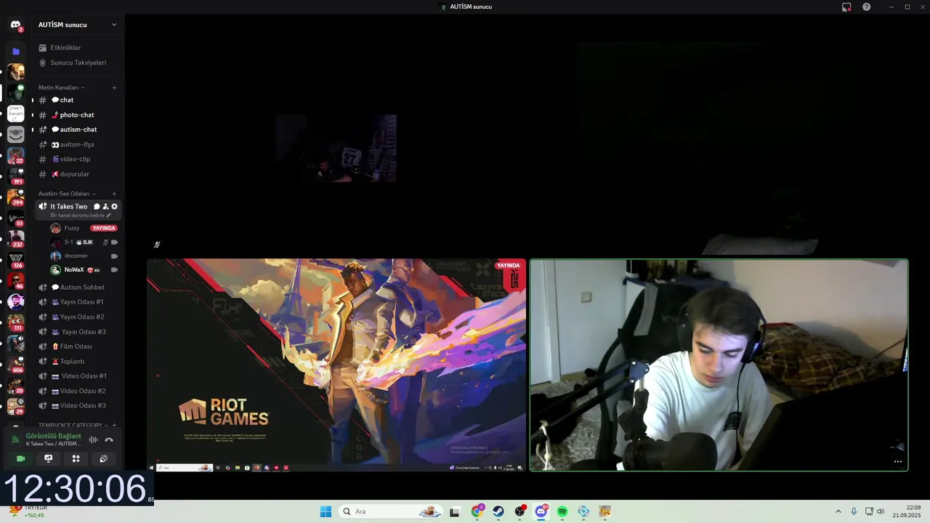The image size is (930, 523).
Task: Focus the webcam video tile
Action: click(719, 365)
